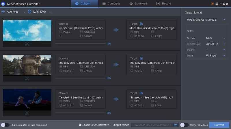Browse output folder with folder icon
231x129 pixels.
pos(176,125)
